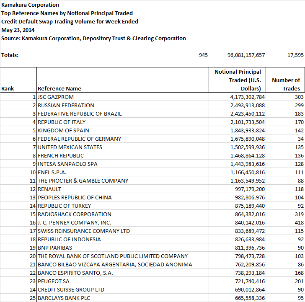
Task: Select notional value 738,293,184
Action: coord(237,272)
